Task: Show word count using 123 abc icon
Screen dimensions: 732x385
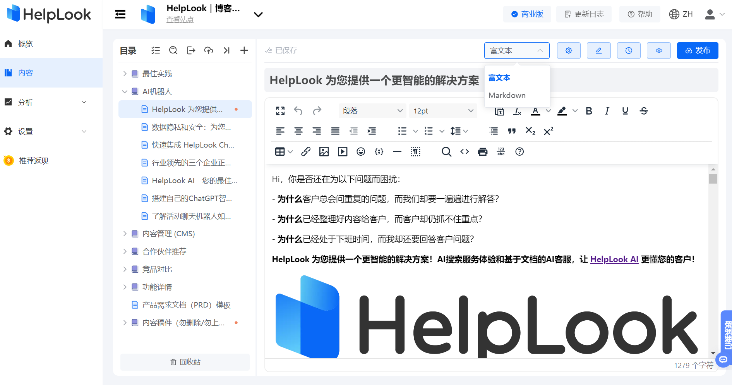Action: click(501, 151)
